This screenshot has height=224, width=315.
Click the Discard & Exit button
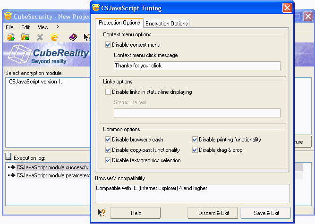click(213, 213)
